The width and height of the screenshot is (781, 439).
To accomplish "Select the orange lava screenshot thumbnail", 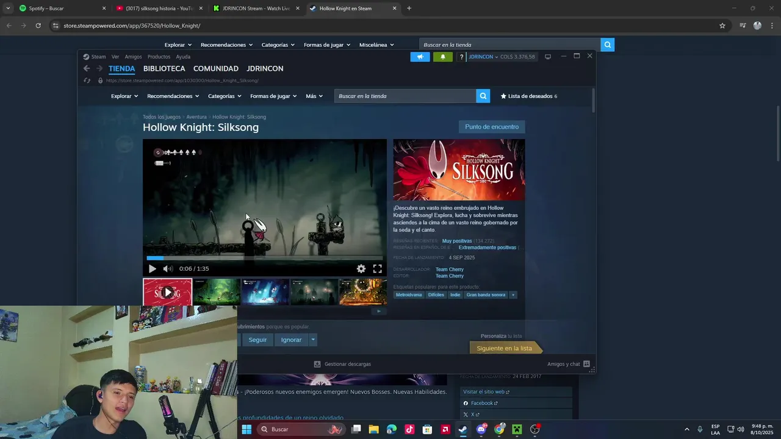I will (363, 292).
